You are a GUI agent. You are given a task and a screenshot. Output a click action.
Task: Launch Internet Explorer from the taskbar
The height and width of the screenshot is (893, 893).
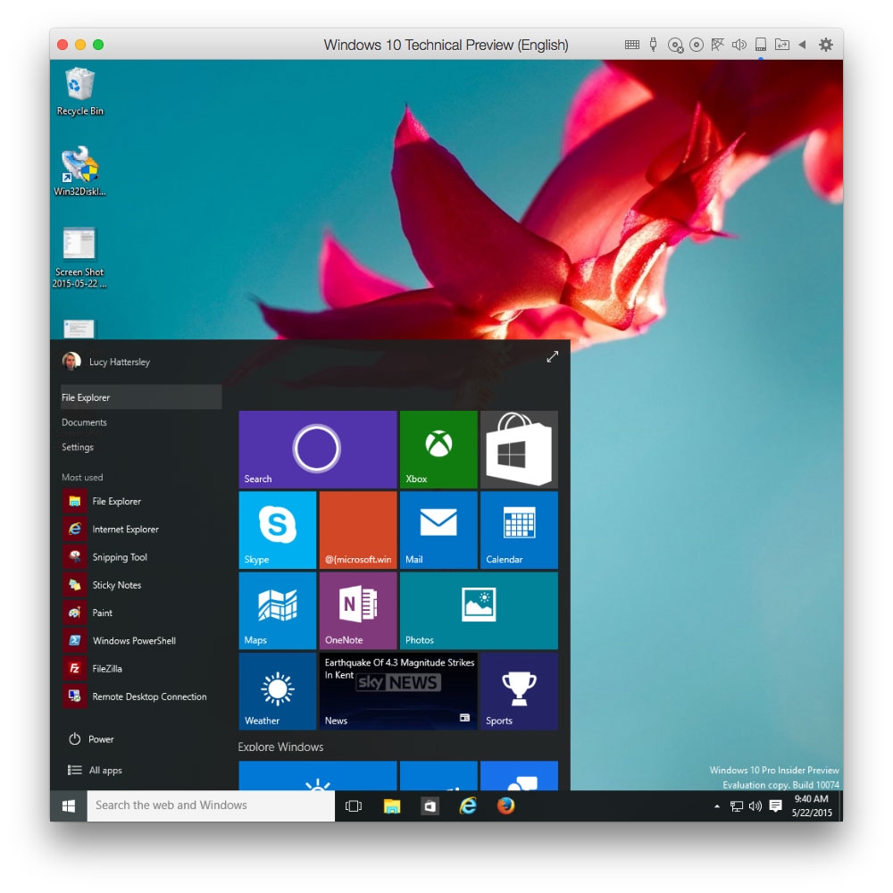(x=468, y=805)
